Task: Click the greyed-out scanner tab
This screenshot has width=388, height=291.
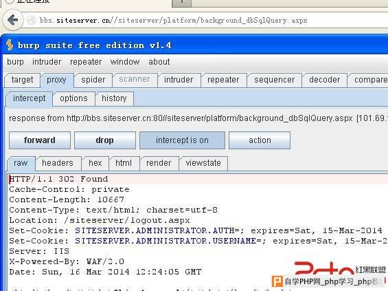Action: click(x=135, y=80)
